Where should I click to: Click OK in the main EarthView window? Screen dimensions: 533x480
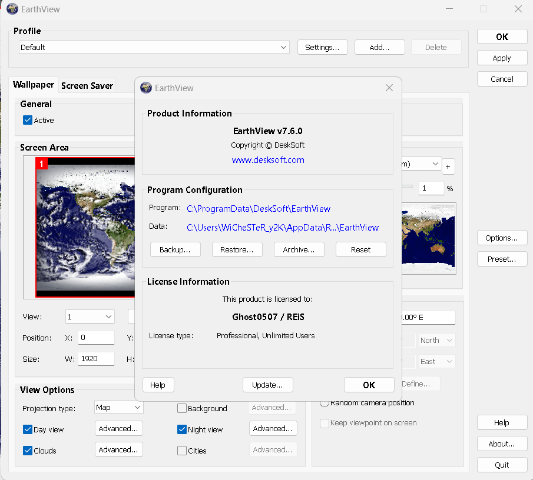(502, 36)
